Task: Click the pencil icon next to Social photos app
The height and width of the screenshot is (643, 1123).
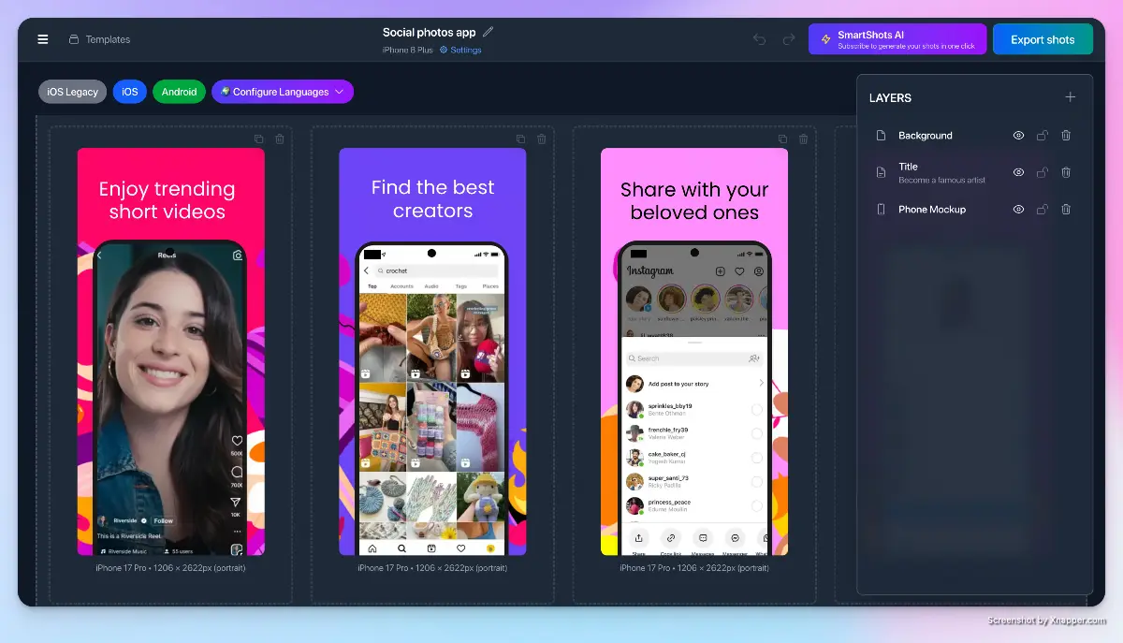Action: (x=488, y=31)
